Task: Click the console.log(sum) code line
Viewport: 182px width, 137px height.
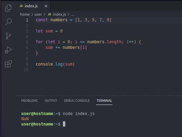Action: (55, 64)
